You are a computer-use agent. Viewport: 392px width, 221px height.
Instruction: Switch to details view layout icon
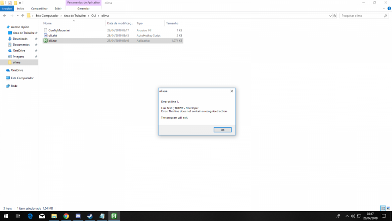[383, 208]
